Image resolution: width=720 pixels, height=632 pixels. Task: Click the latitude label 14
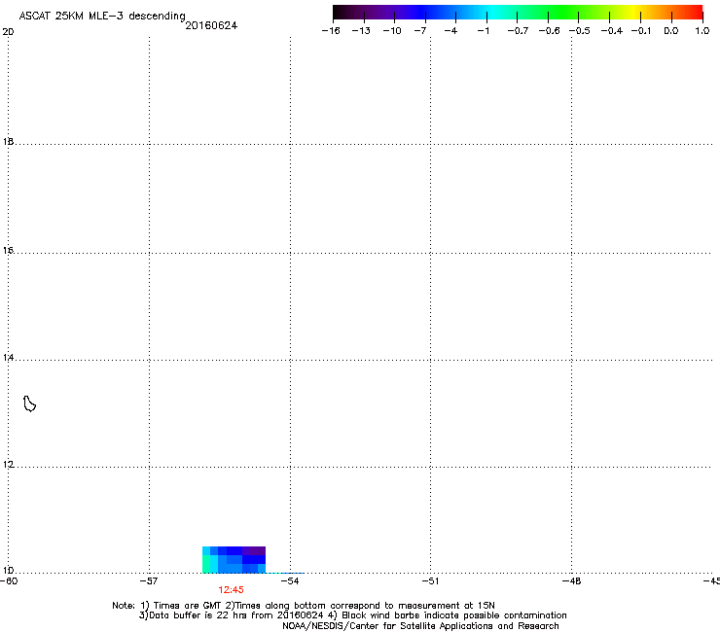(8, 357)
